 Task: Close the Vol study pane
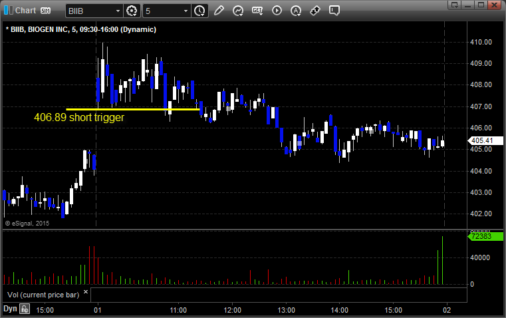(x=86, y=292)
